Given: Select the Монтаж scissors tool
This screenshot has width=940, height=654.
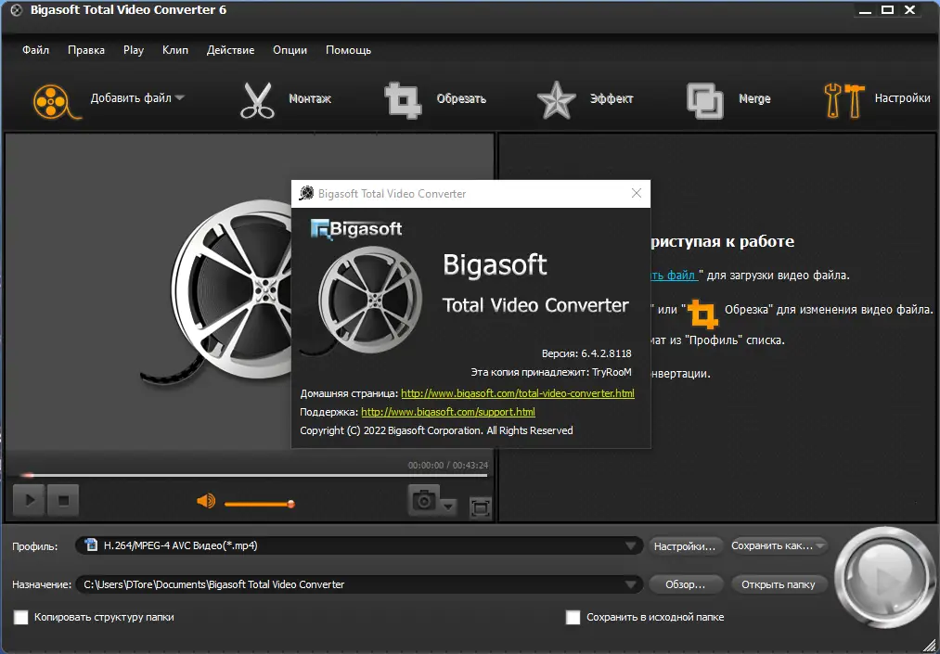Looking at the screenshot, I should pyautogui.click(x=257, y=99).
